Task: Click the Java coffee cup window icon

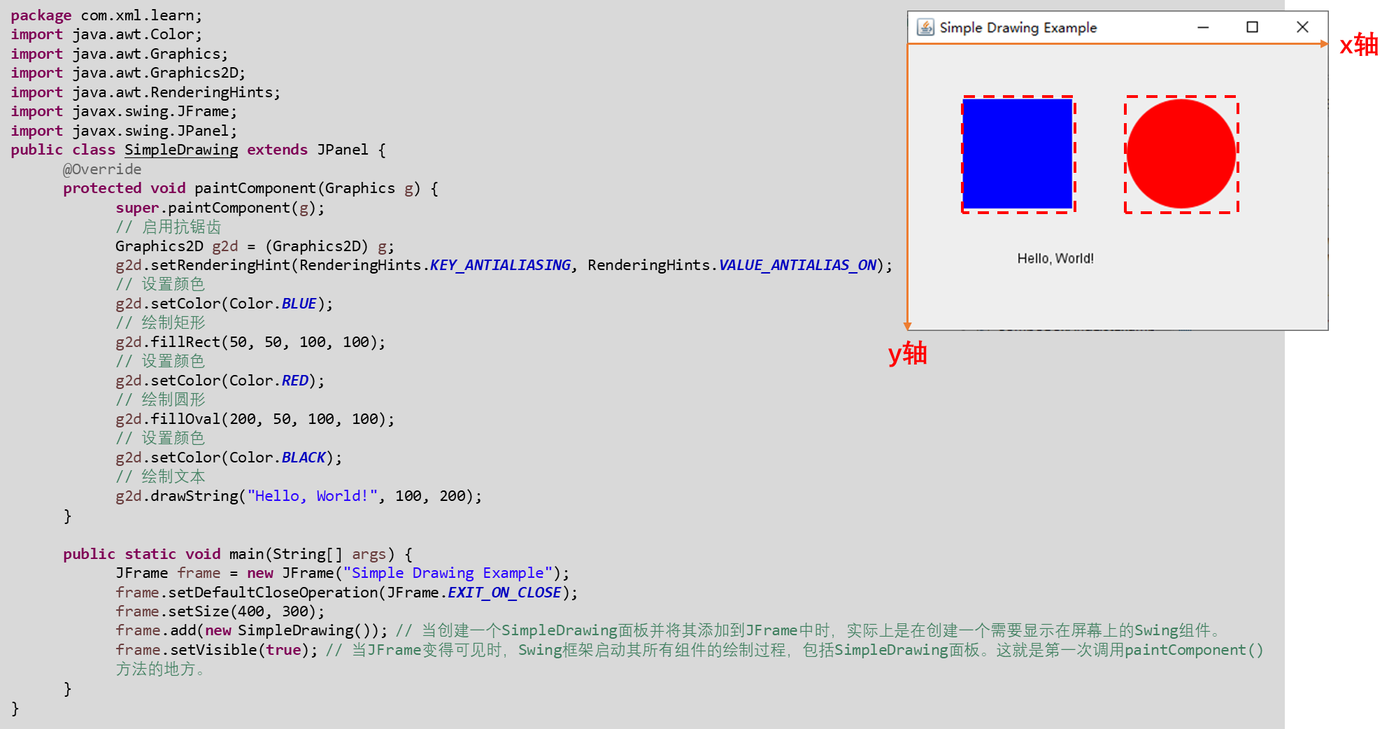Action: 925,27
